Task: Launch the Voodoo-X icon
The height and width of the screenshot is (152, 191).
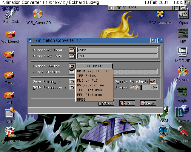Action: 183,132
